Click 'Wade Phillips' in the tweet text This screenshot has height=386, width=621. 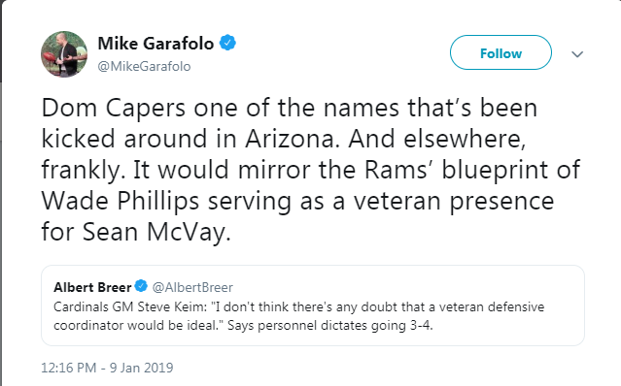120,201
